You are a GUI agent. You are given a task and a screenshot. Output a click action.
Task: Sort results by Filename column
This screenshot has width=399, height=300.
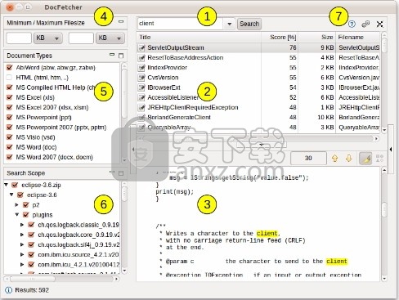[358, 37]
